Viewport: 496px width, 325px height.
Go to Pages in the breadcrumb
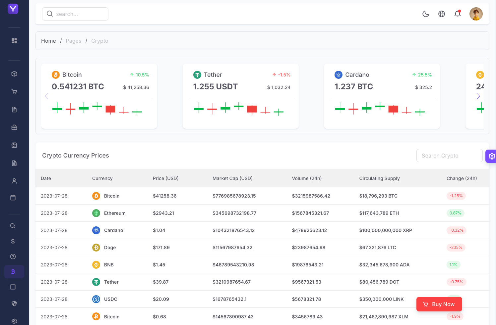point(74,41)
